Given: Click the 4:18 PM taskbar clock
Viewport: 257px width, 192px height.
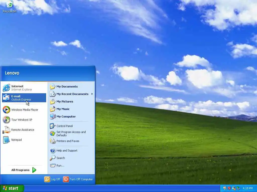Looking at the screenshot, I should pyautogui.click(x=247, y=188).
